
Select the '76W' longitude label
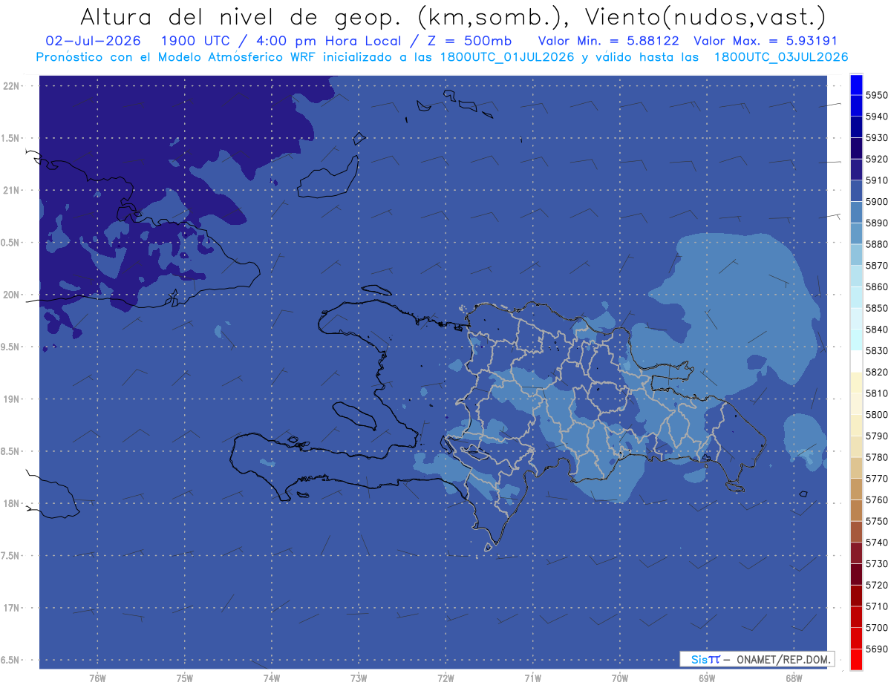tap(97, 678)
